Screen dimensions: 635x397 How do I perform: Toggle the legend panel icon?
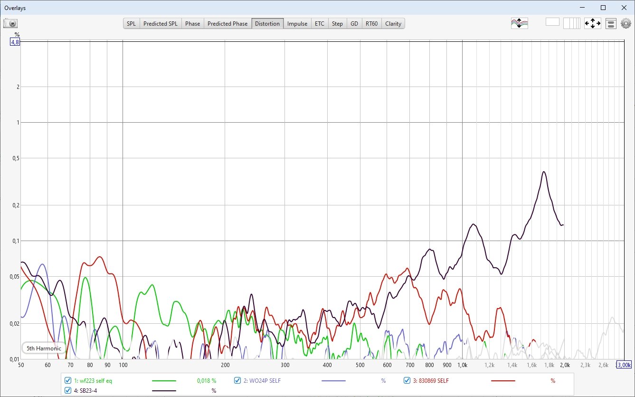click(611, 23)
